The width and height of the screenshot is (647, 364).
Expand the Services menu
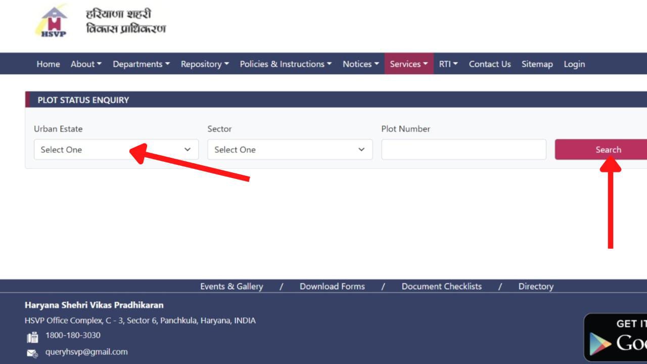pyautogui.click(x=408, y=64)
